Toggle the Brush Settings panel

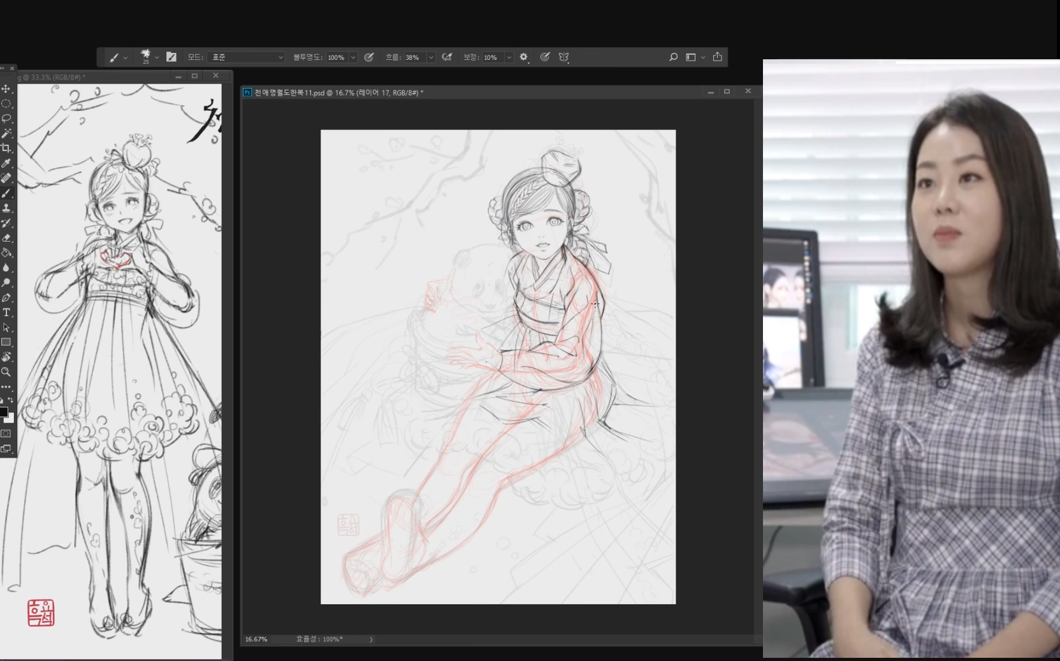pyautogui.click(x=171, y=57)
